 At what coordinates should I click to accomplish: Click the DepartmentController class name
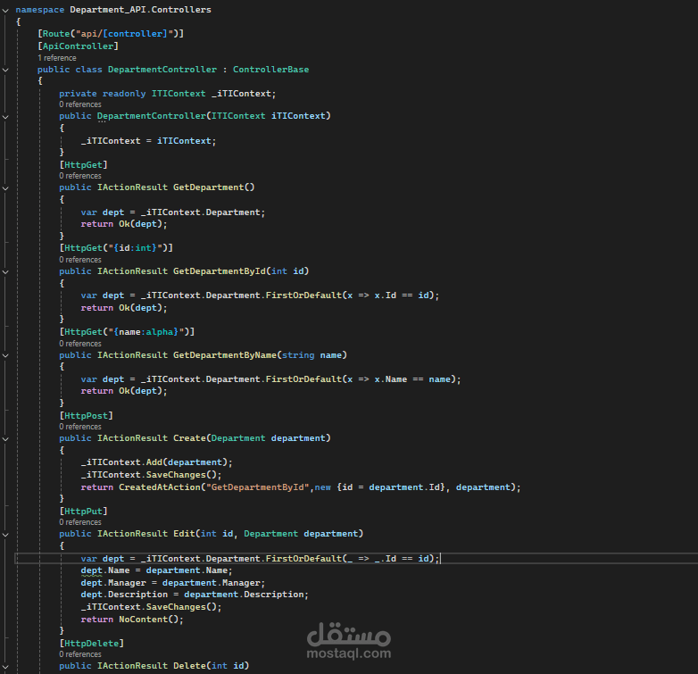162,70
